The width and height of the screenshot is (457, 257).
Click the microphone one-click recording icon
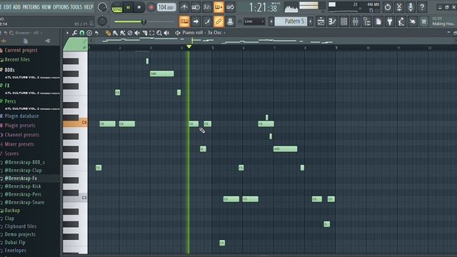pyautogui.click(x=411, y=7)
